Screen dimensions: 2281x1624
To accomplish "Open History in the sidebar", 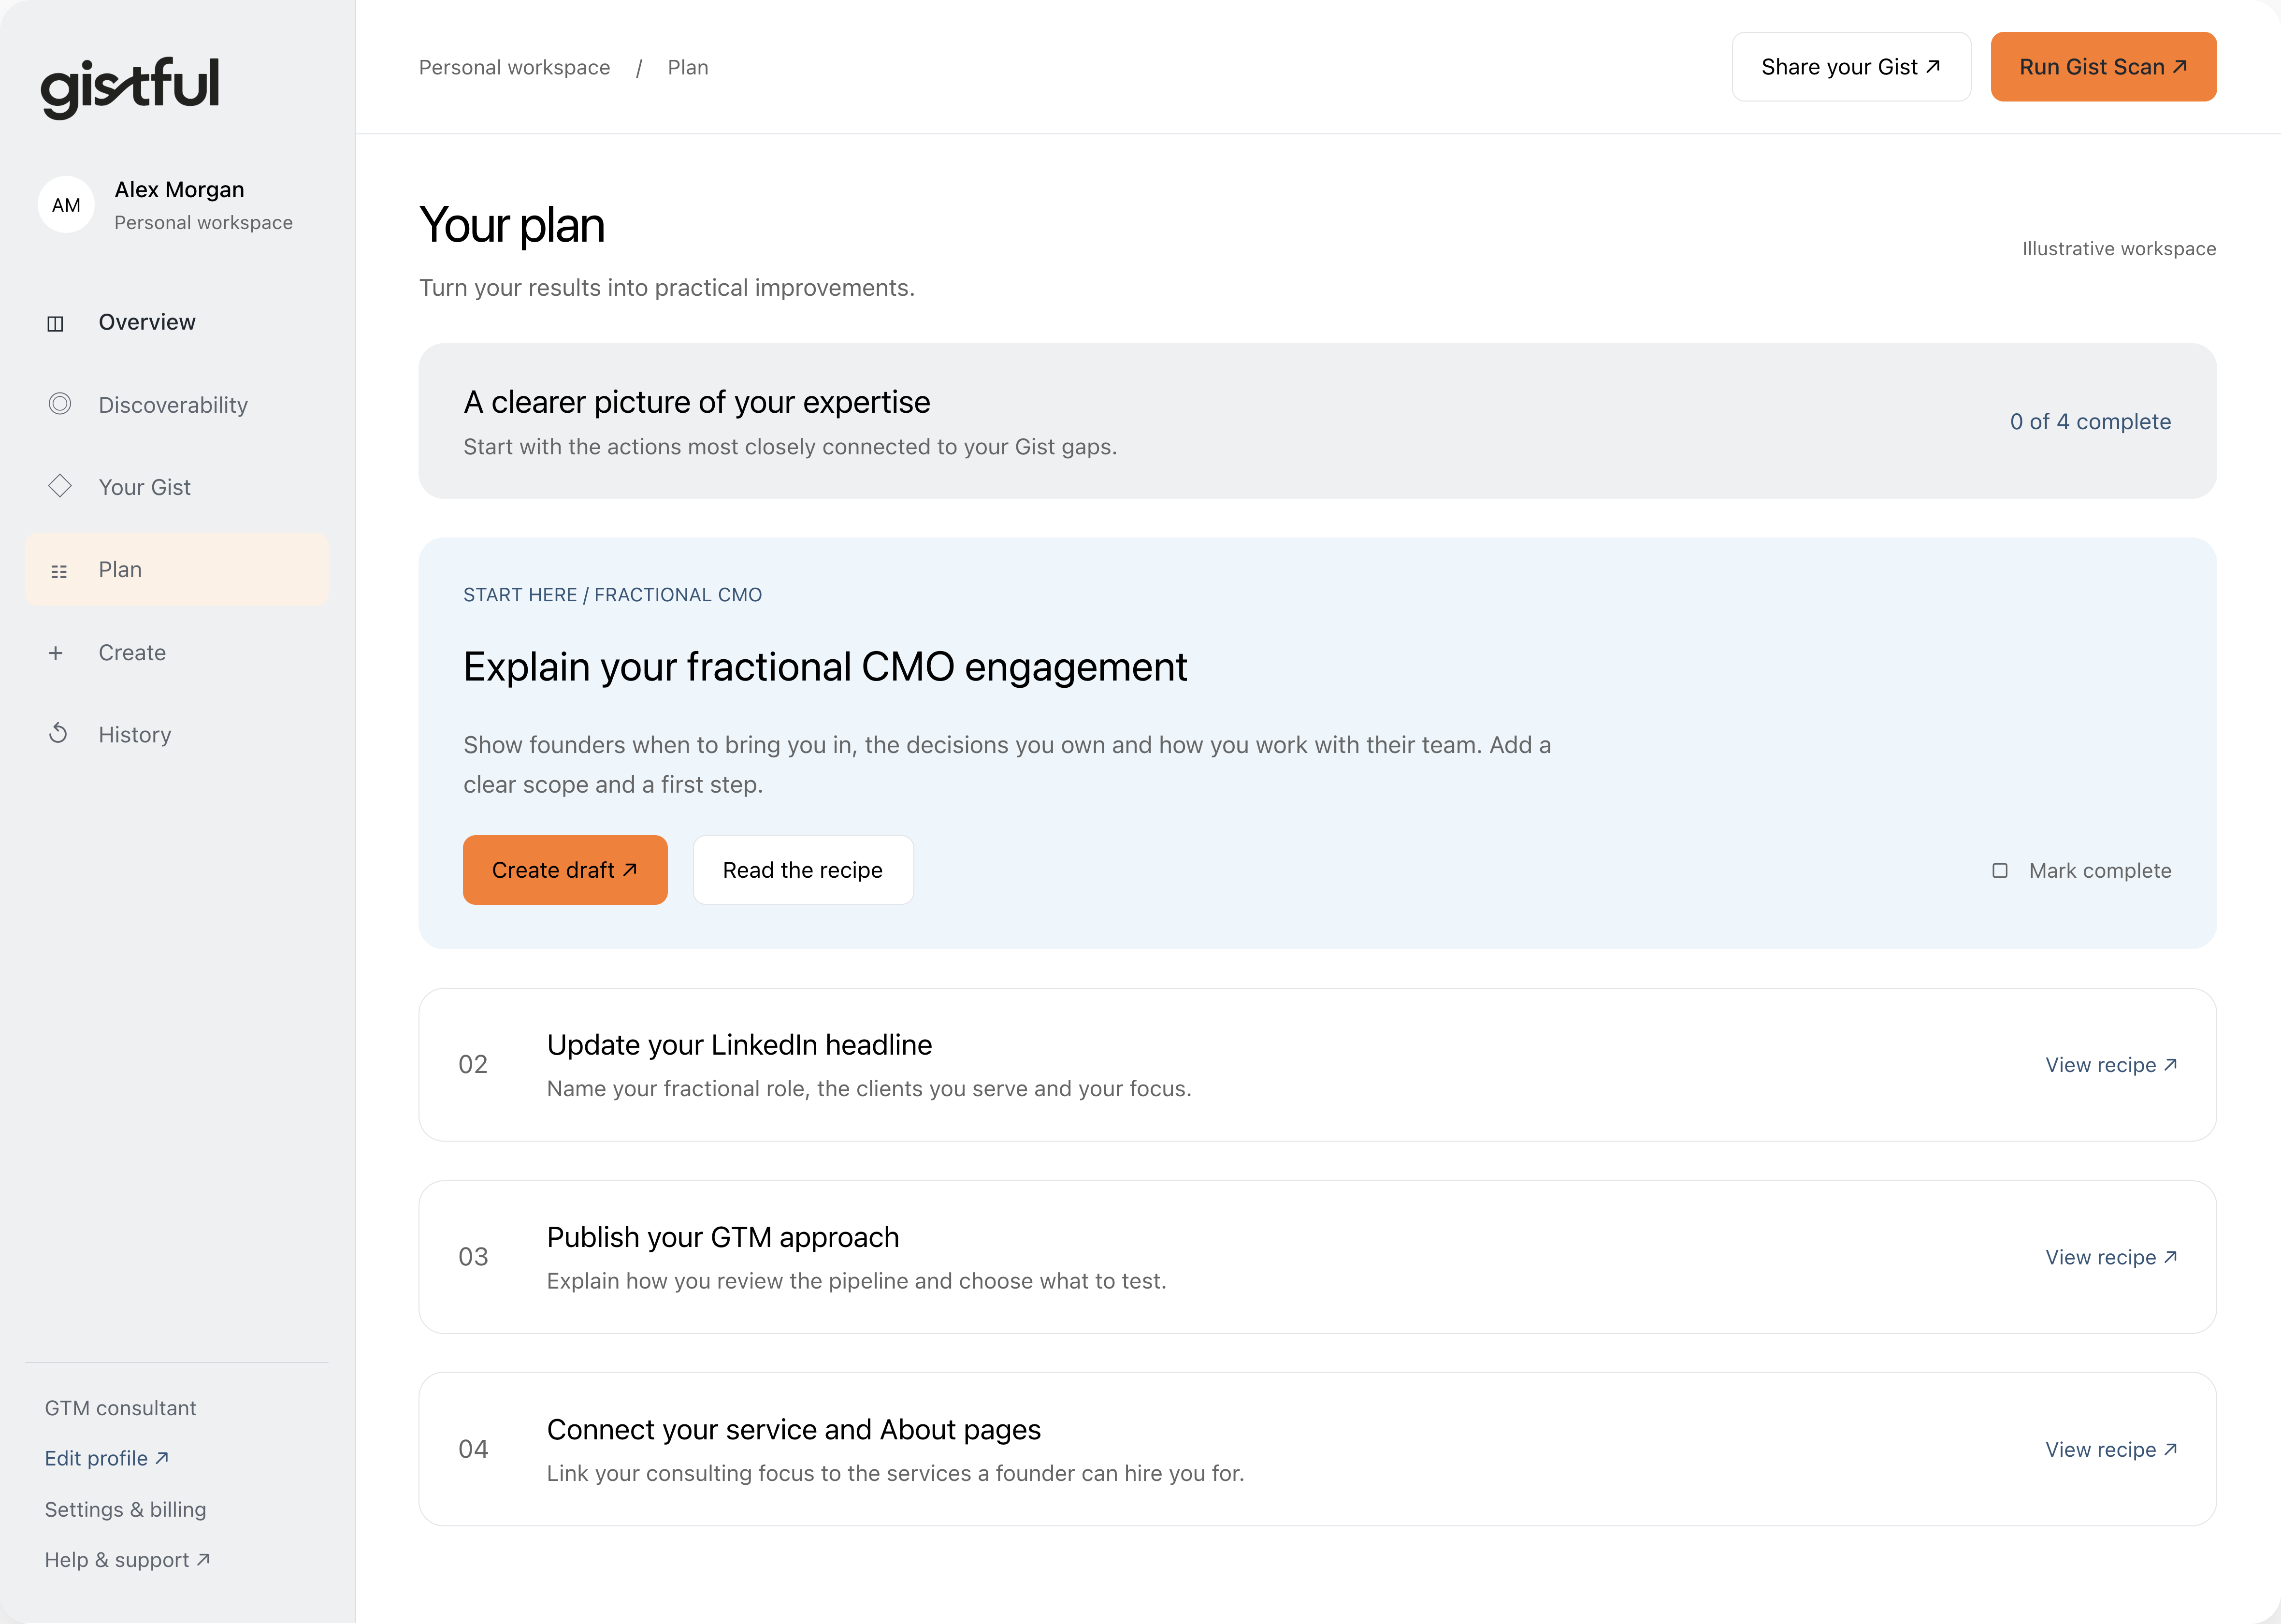I will [x=177, y=735].
